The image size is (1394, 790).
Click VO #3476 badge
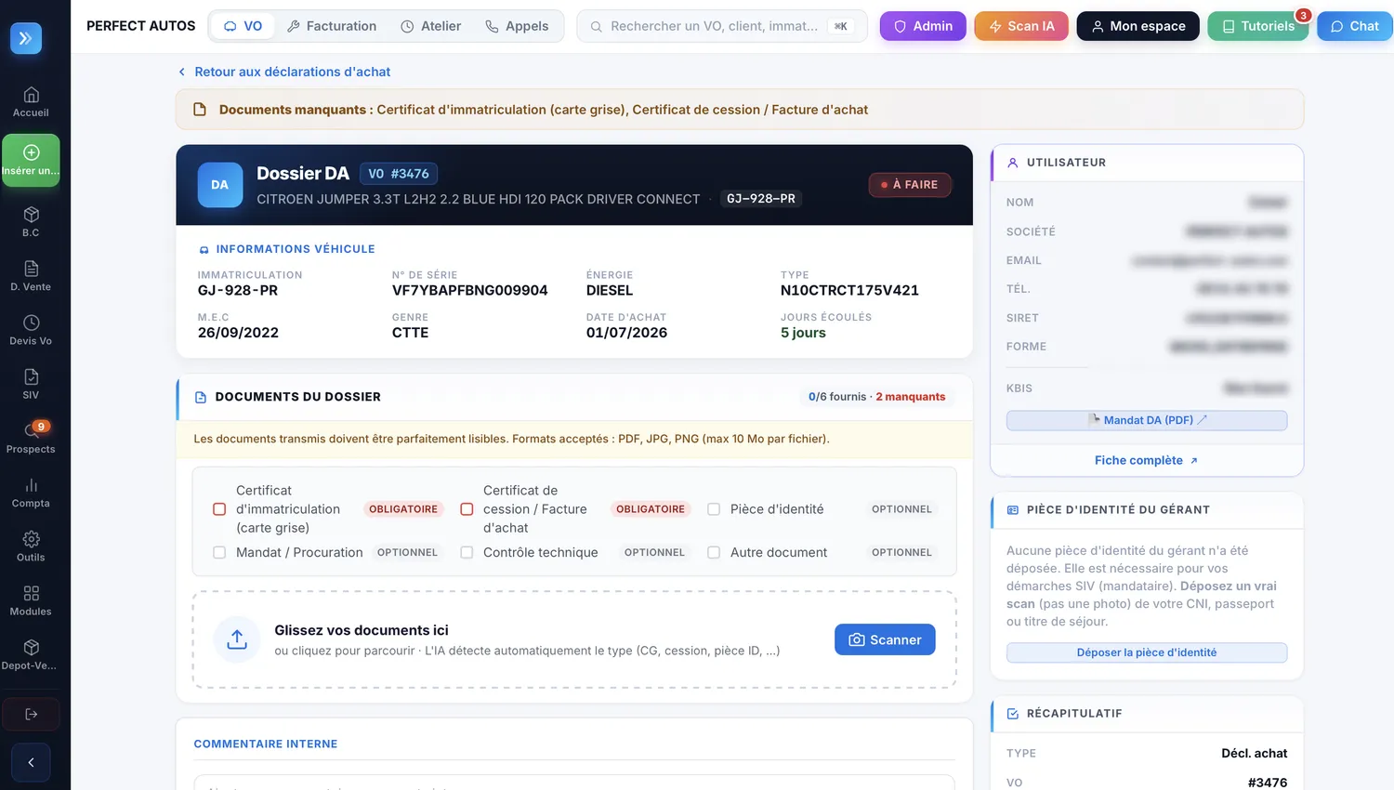coord(399,174)
